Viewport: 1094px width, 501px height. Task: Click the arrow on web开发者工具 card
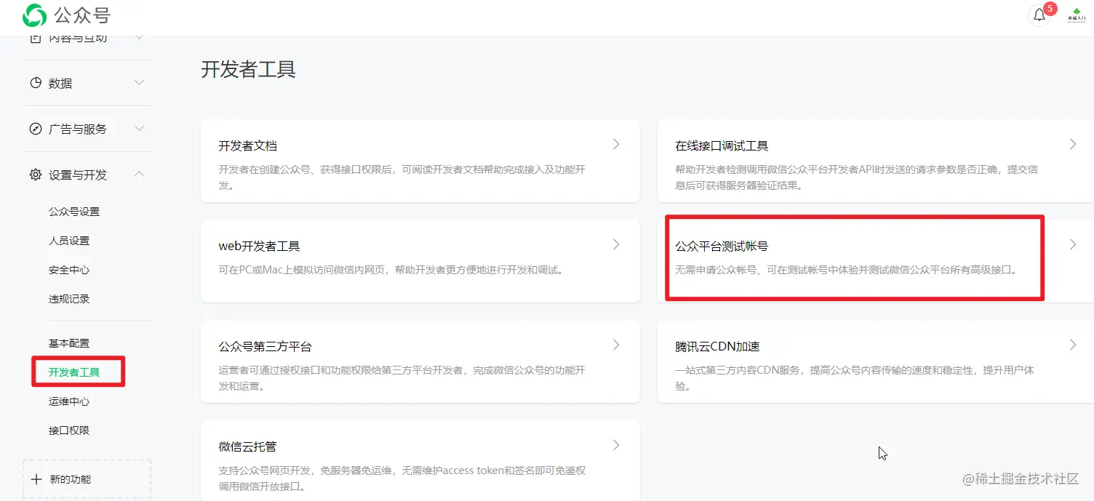(616, 244)
